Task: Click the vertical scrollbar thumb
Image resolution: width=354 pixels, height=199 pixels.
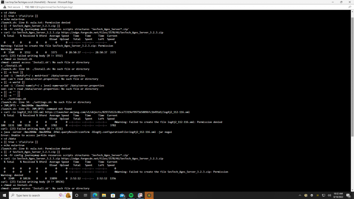Action: (x=352, y=77)
